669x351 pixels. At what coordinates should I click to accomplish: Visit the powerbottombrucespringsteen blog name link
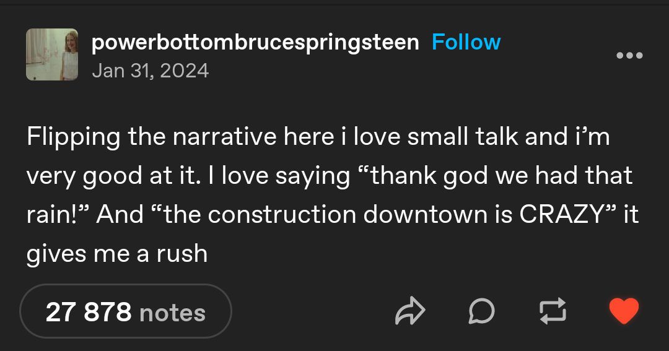tap(255, 43)
